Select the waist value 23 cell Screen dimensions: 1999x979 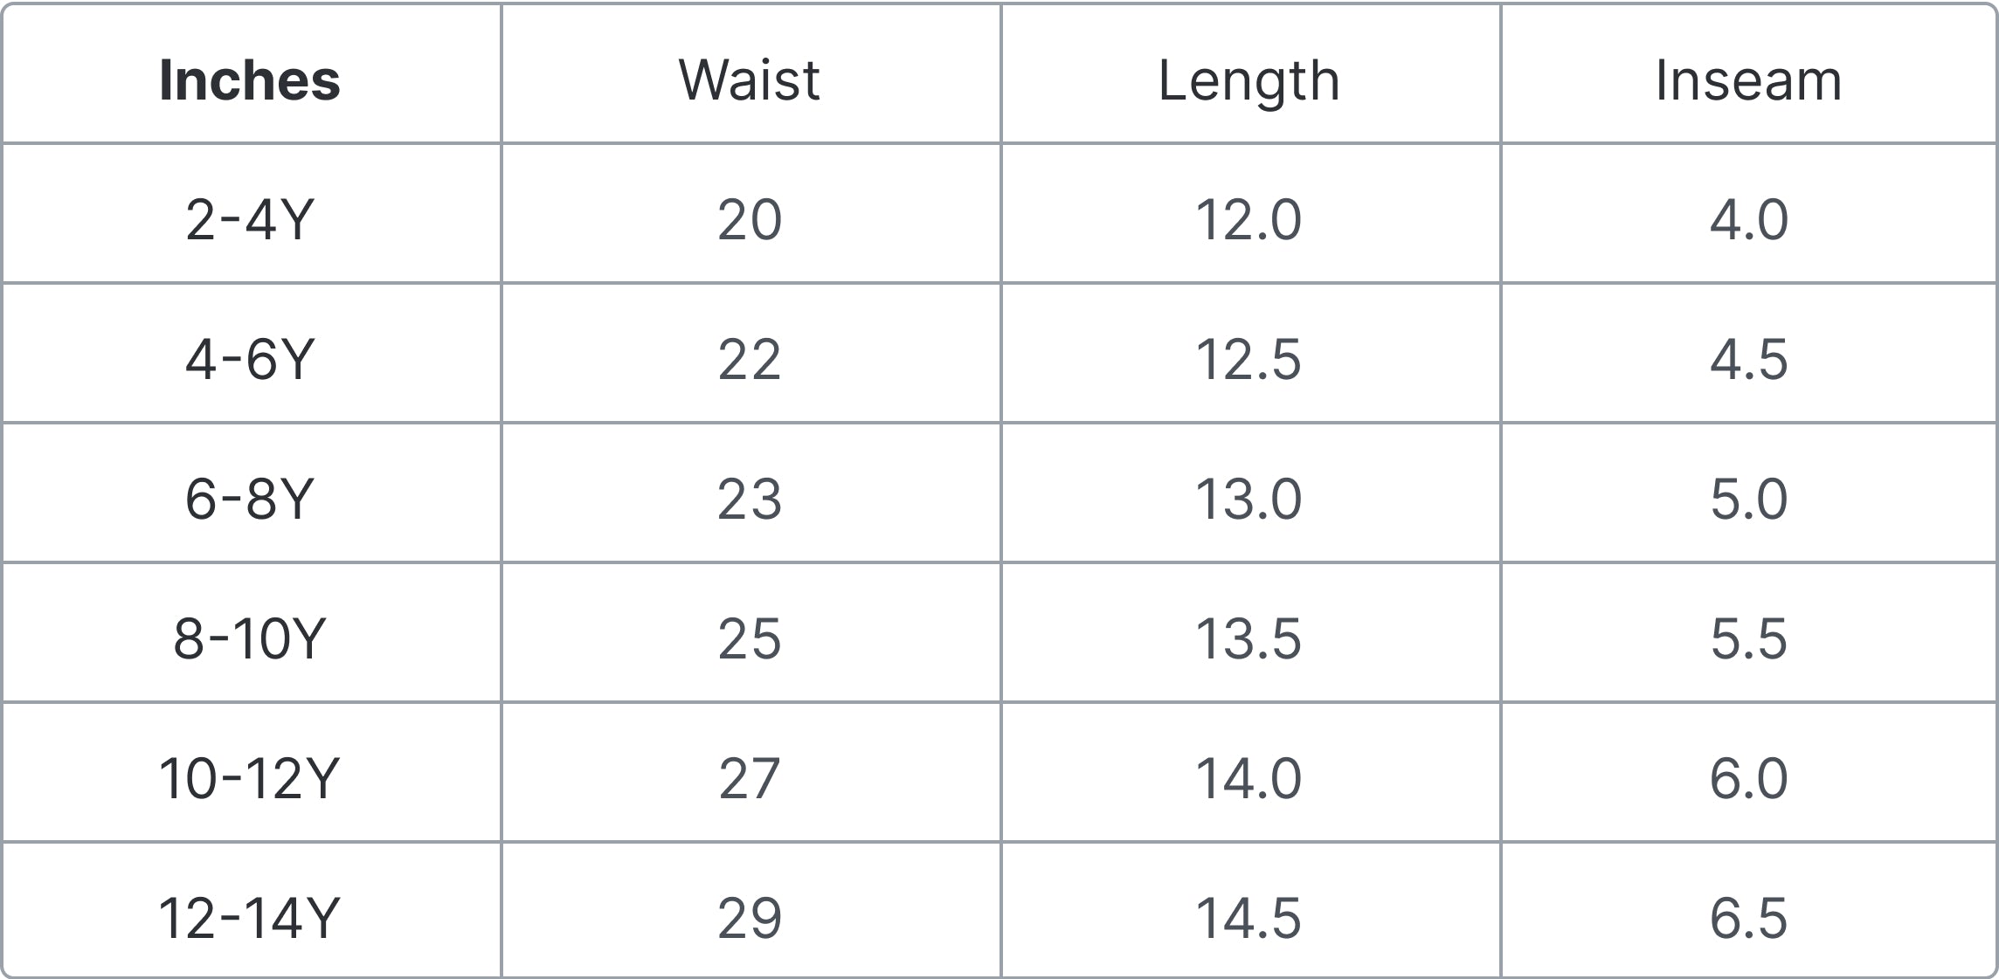coord(750,499)
